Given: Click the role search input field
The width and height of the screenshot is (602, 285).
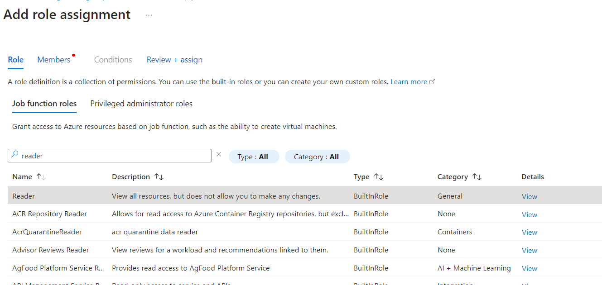Looking at the screenshot, I should tap(113, 156).
